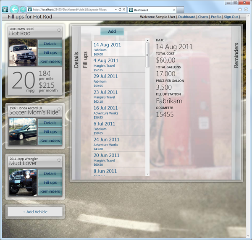Click the fill ups list scrollbar thumb
The width and height of the screenshot is (252, 240).
pyautogui.click(x=147, y=55)
